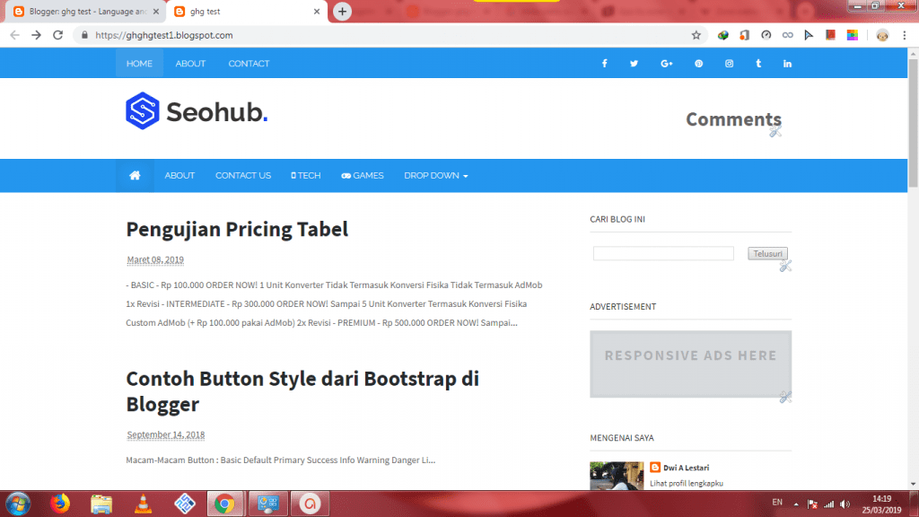This screenshot has width=919, height=517.
Task: Open the TECH navigation item
Action: [306, 175]
